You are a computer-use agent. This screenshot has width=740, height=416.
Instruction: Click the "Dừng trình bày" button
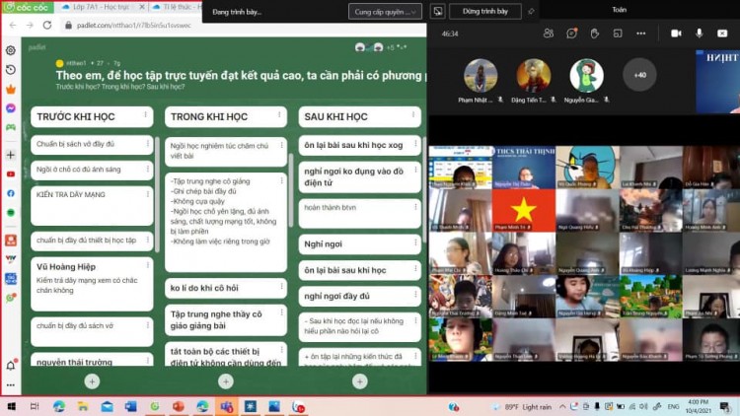484,12
